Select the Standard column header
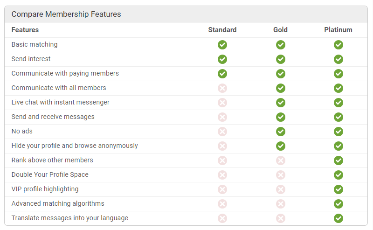 (222, 30)
